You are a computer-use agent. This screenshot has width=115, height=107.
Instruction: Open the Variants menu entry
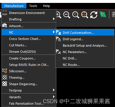point(29,97)
